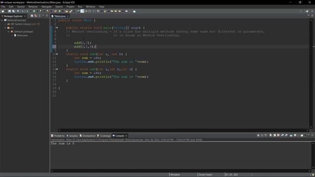Run the program with the green Run icon
Image resolution: width=315 pixels, height=177 pixels.
34,11
